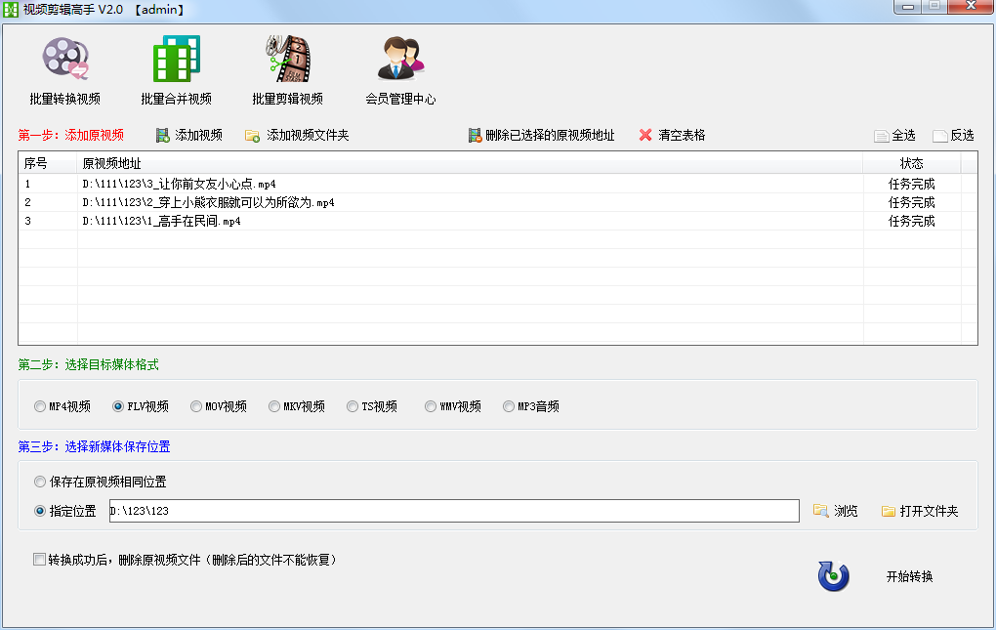Screen dimensions: 996x630
Task: Click the 开始转换 circular arrow icon
Action: point(831,576)
